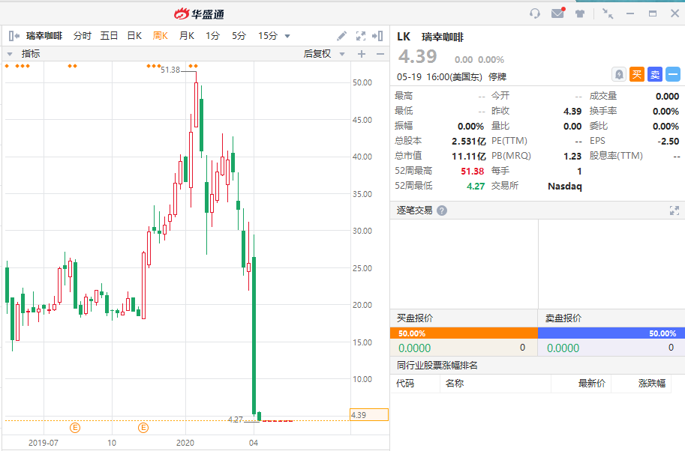Expand the 指标 indicator dropdown arrow
Viewport: 685px width, 451px height.
tap(10, 54)
